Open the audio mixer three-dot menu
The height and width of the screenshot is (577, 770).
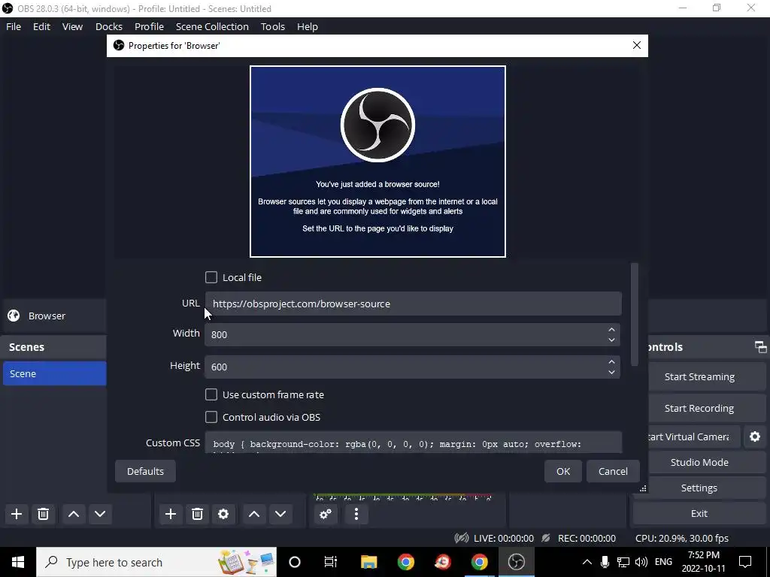tap(356, 514)
